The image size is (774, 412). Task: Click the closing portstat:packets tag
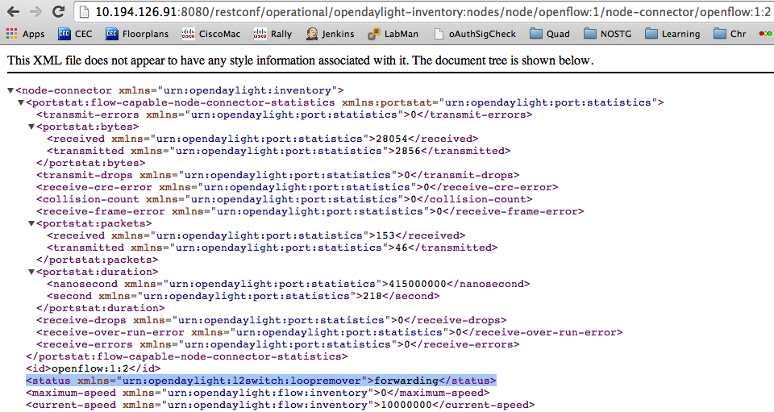98,260
